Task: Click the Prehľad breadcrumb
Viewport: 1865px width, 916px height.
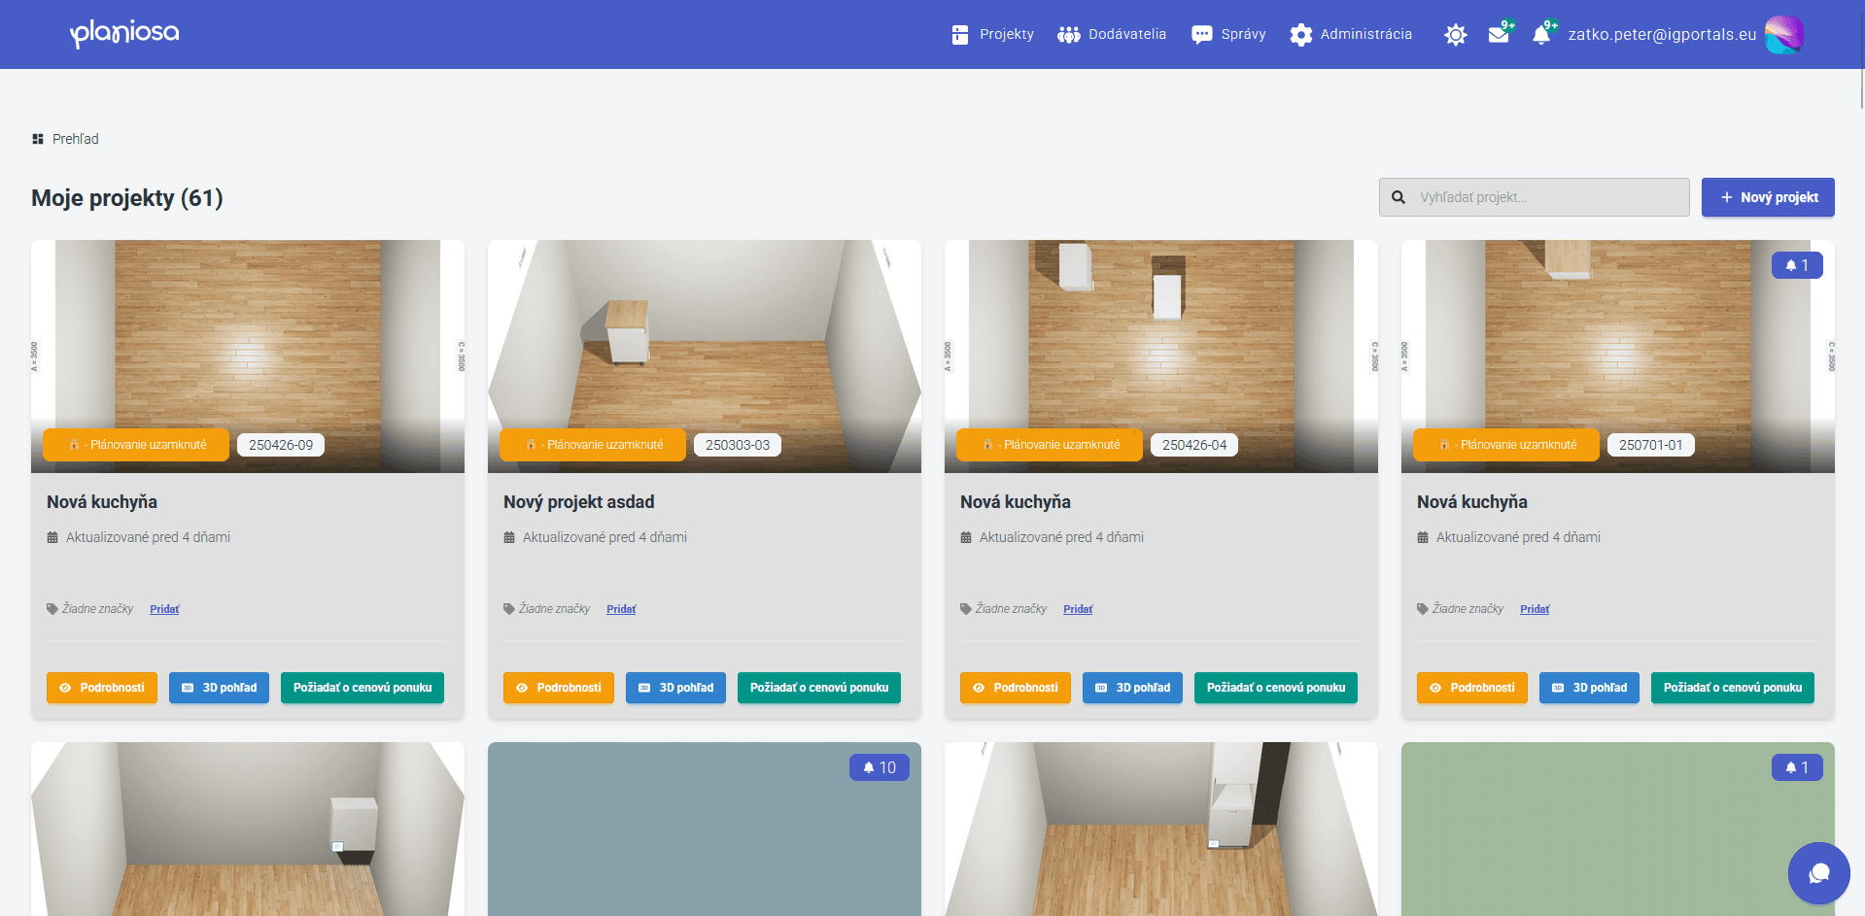Action: (x=75, y=139)
